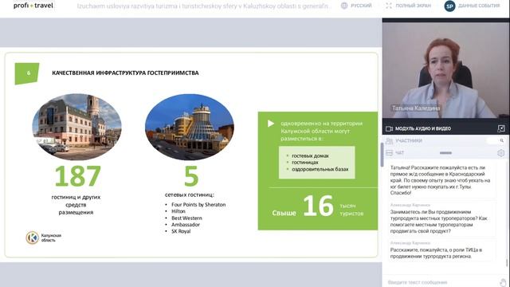
Task: Open Данные события panel
Action: [x=479, y=6]
